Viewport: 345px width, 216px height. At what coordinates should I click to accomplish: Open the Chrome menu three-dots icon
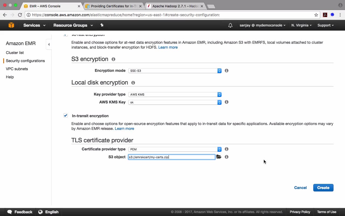[340, 15]
